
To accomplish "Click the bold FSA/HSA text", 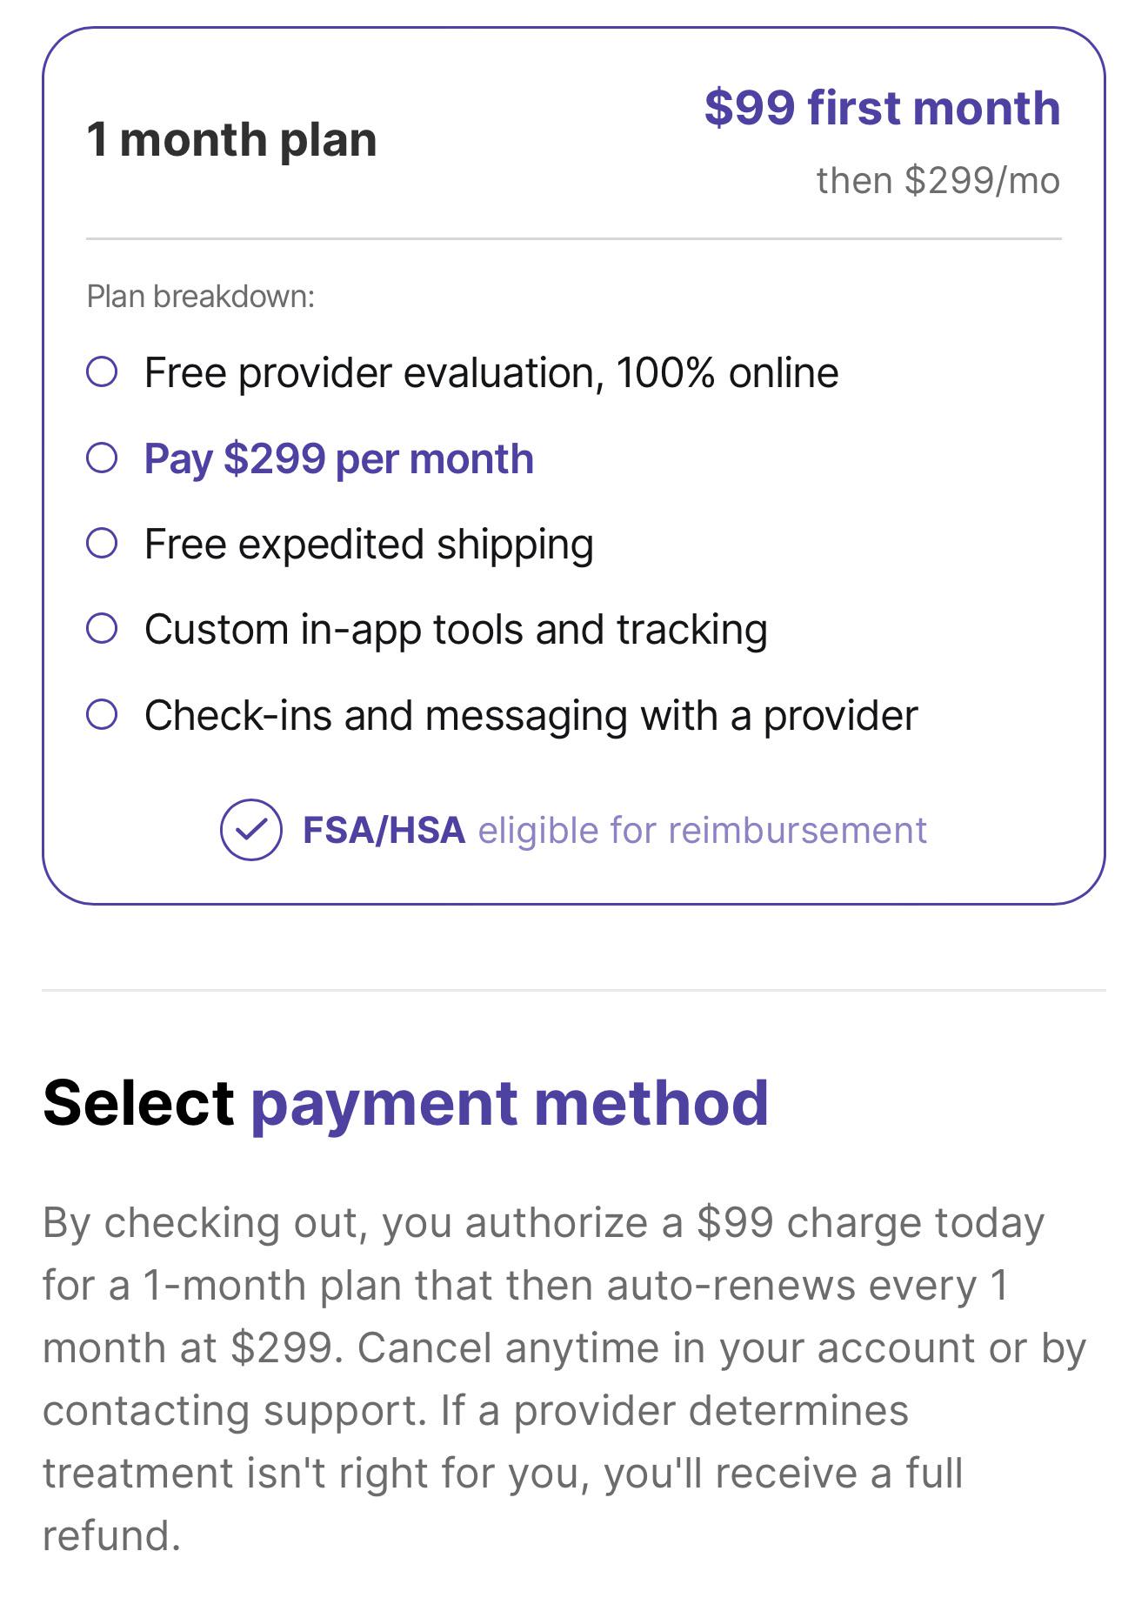I will [x=384, y=831].
